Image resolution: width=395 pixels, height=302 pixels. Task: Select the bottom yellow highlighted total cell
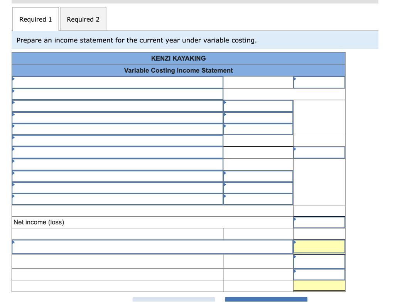[x=319, y=286]
